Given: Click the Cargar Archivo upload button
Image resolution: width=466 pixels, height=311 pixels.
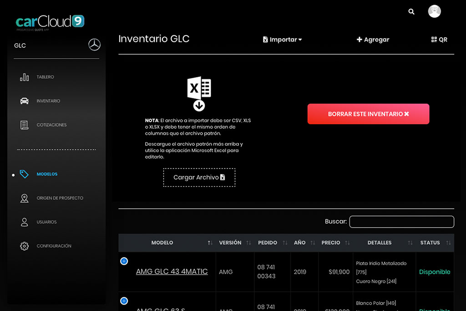Looking at the screenshot, I should (199, 178).
